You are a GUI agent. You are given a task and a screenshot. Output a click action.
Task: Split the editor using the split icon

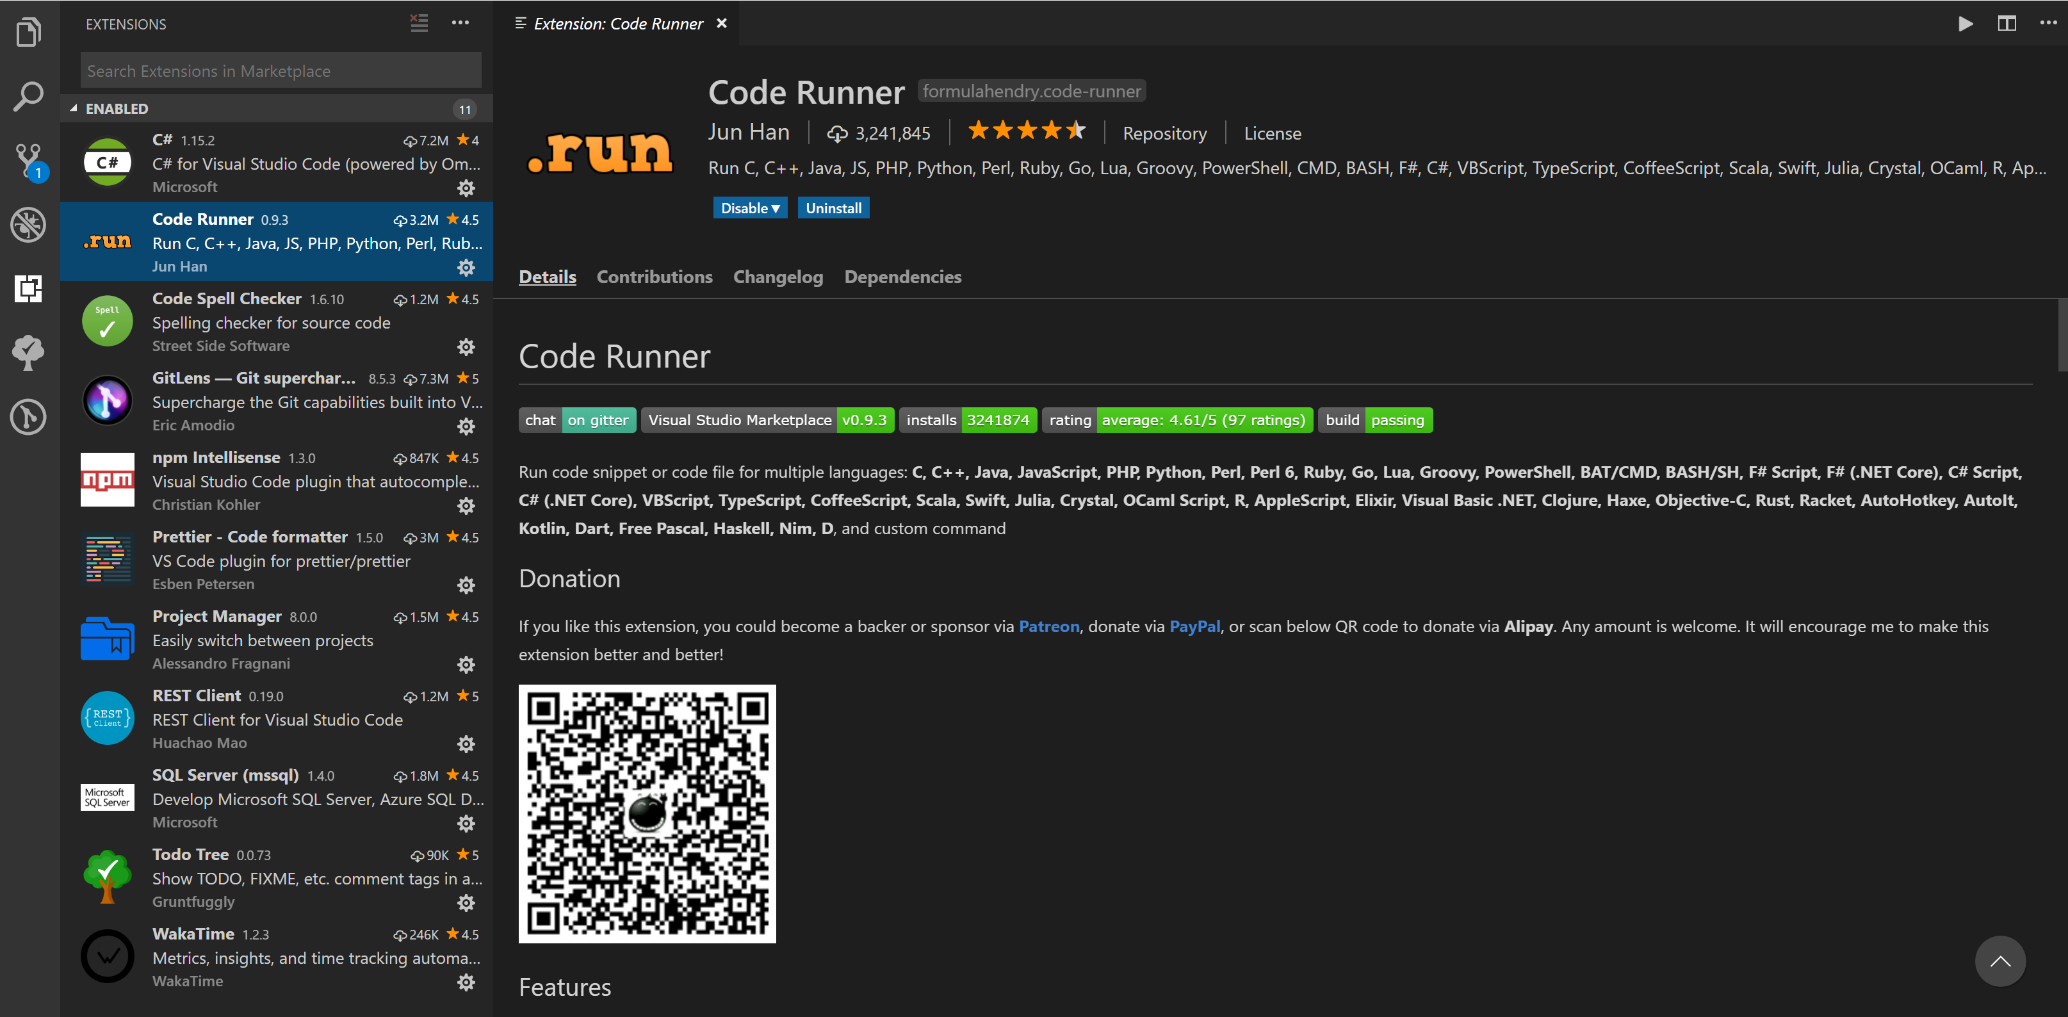point(2006,23)
